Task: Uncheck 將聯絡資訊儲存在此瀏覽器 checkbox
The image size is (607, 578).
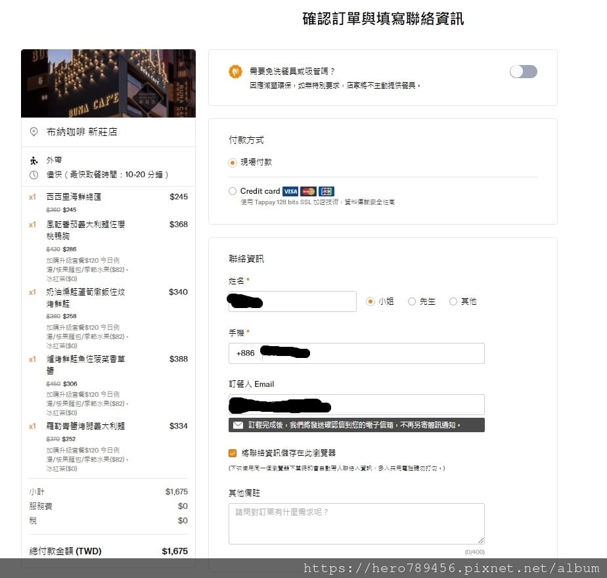Action: pyautogui.click(x=233, y=453)
